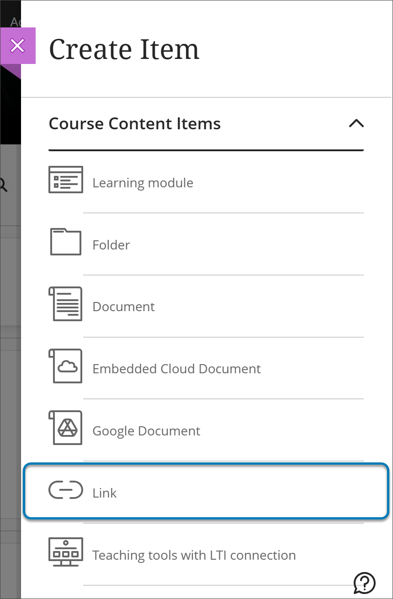Click the Link chain icon
This screenshot has width=393, height=599.
click(65, 490)
